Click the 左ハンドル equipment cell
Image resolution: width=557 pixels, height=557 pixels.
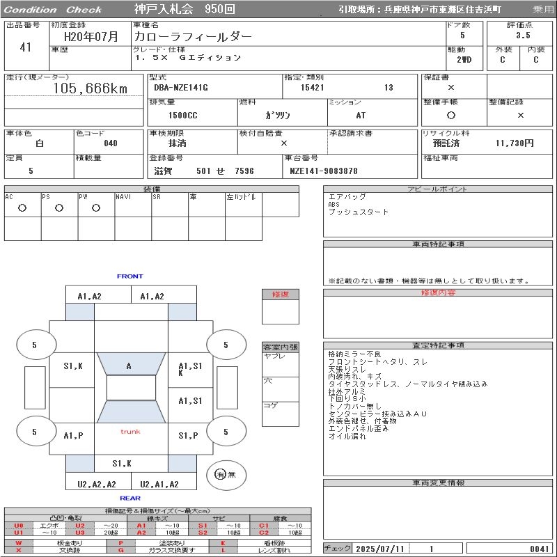tap(243, 205)
